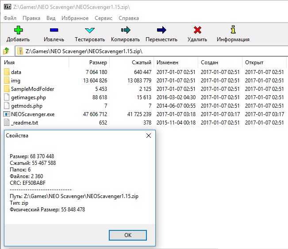Select the getimages.php file name
Screen dimensions: 288x249
(x=28, y=97)
